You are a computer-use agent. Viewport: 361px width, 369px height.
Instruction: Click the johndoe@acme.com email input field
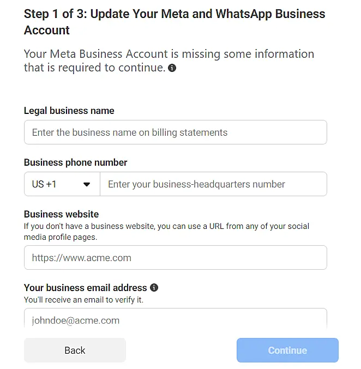point(175,319)
